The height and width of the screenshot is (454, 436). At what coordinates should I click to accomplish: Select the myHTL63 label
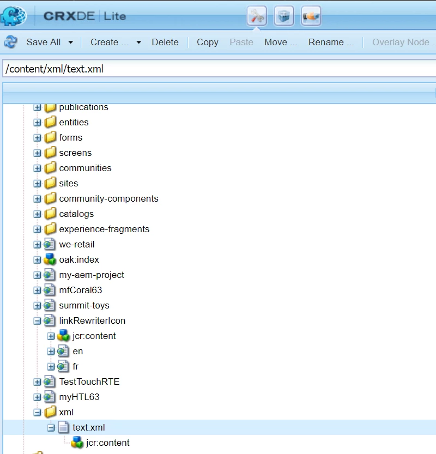pyautogui.click(x=80, y=397)
